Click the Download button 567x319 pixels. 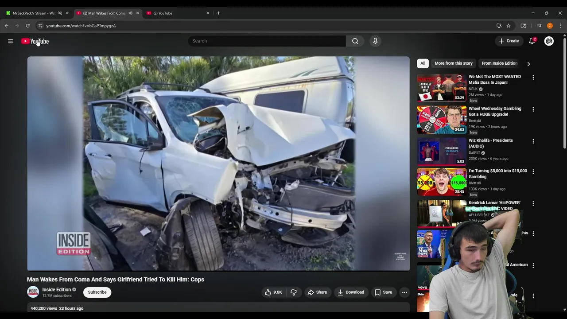[351, 292]
